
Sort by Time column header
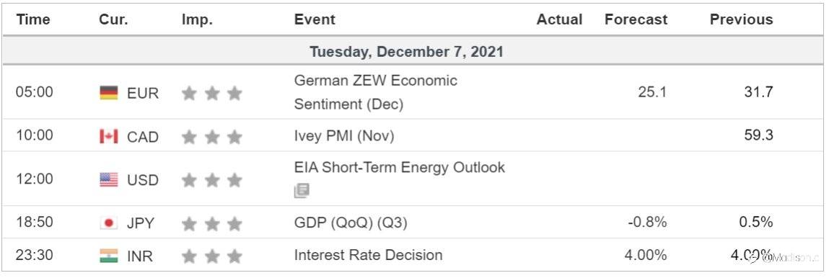32,19
